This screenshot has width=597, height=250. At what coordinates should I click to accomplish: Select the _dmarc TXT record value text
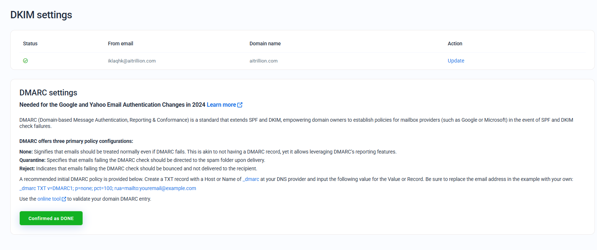click(108, 188)
